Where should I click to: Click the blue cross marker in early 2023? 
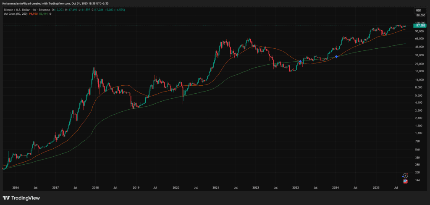coord(300,63)
